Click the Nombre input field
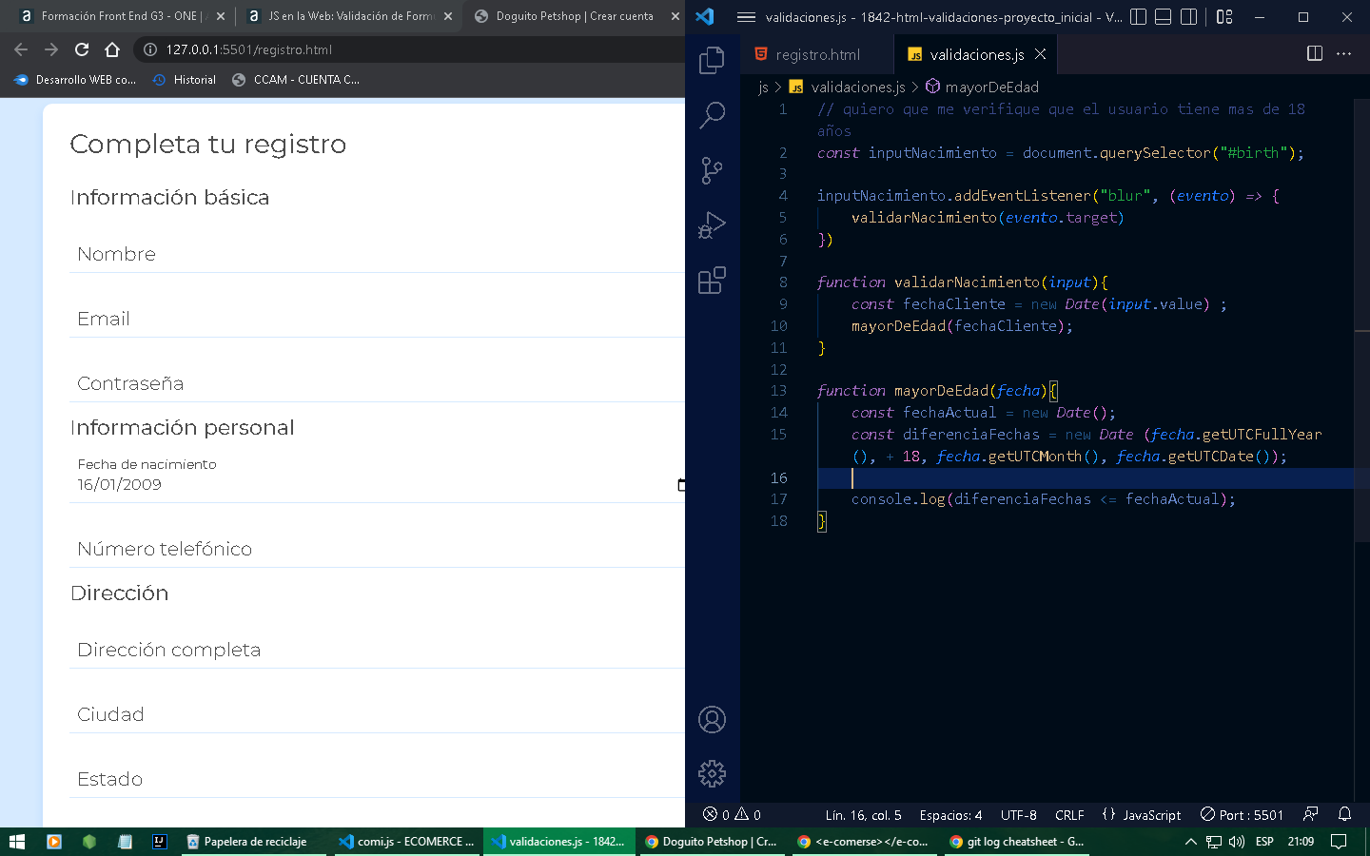The width and height of the screenshot is (1370, 856). click(377, 254)
